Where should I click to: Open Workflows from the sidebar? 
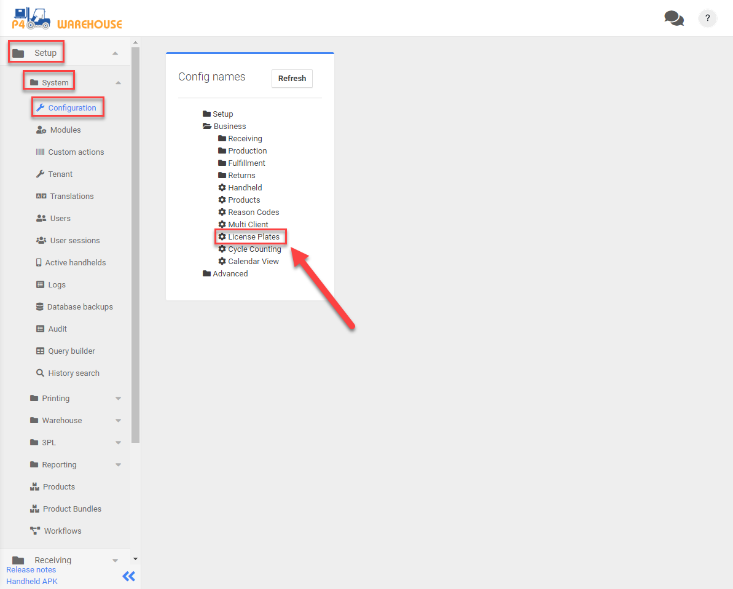62,531
